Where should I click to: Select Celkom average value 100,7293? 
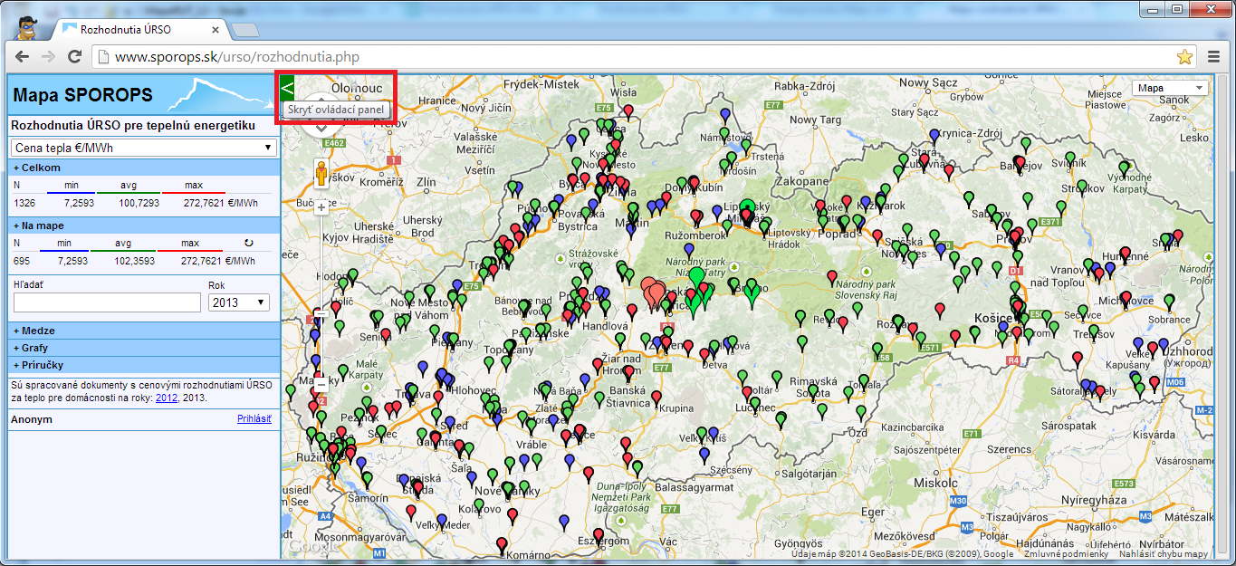click(139, 202)
